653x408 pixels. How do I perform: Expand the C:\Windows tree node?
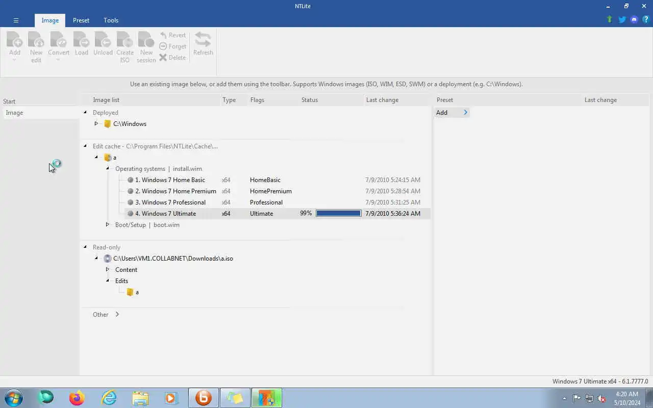pos(96,123)
